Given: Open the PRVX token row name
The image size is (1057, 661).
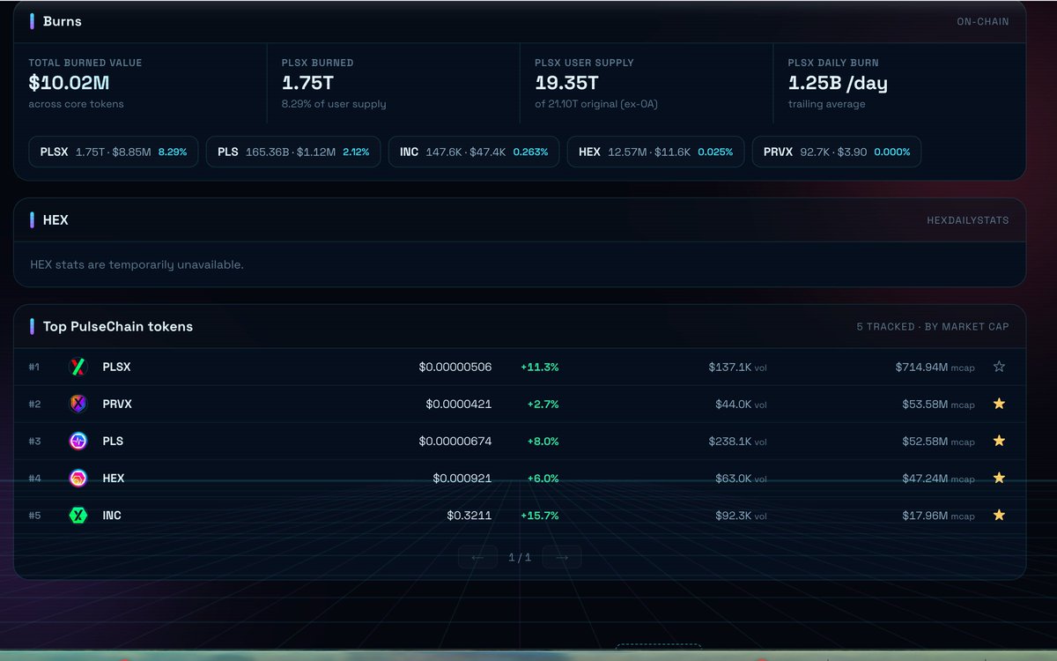Looking at the screenshot, I should (117, 404).
